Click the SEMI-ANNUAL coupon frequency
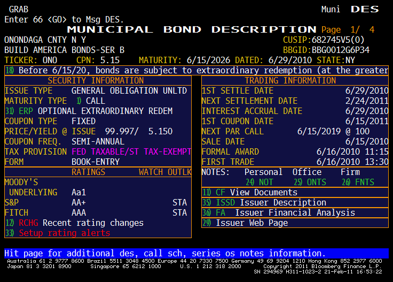 [x=98, y=141]
